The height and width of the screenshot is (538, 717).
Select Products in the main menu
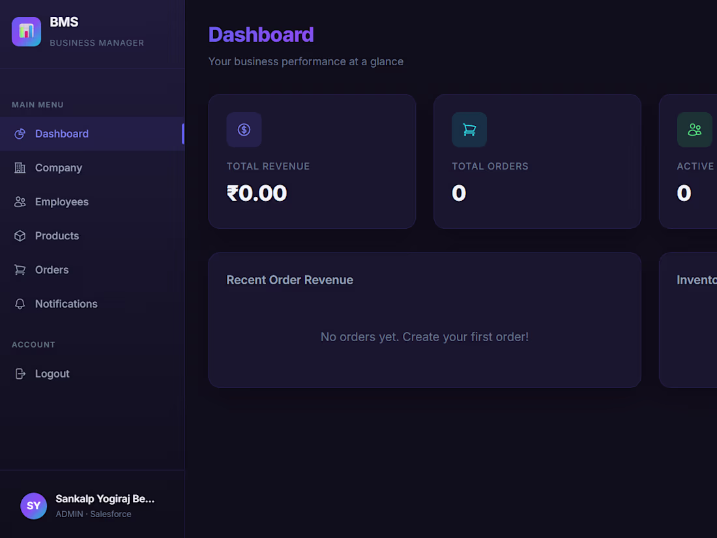coord(57,236)
